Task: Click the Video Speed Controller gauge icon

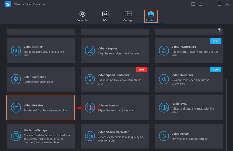Action: tap(90, 79)
